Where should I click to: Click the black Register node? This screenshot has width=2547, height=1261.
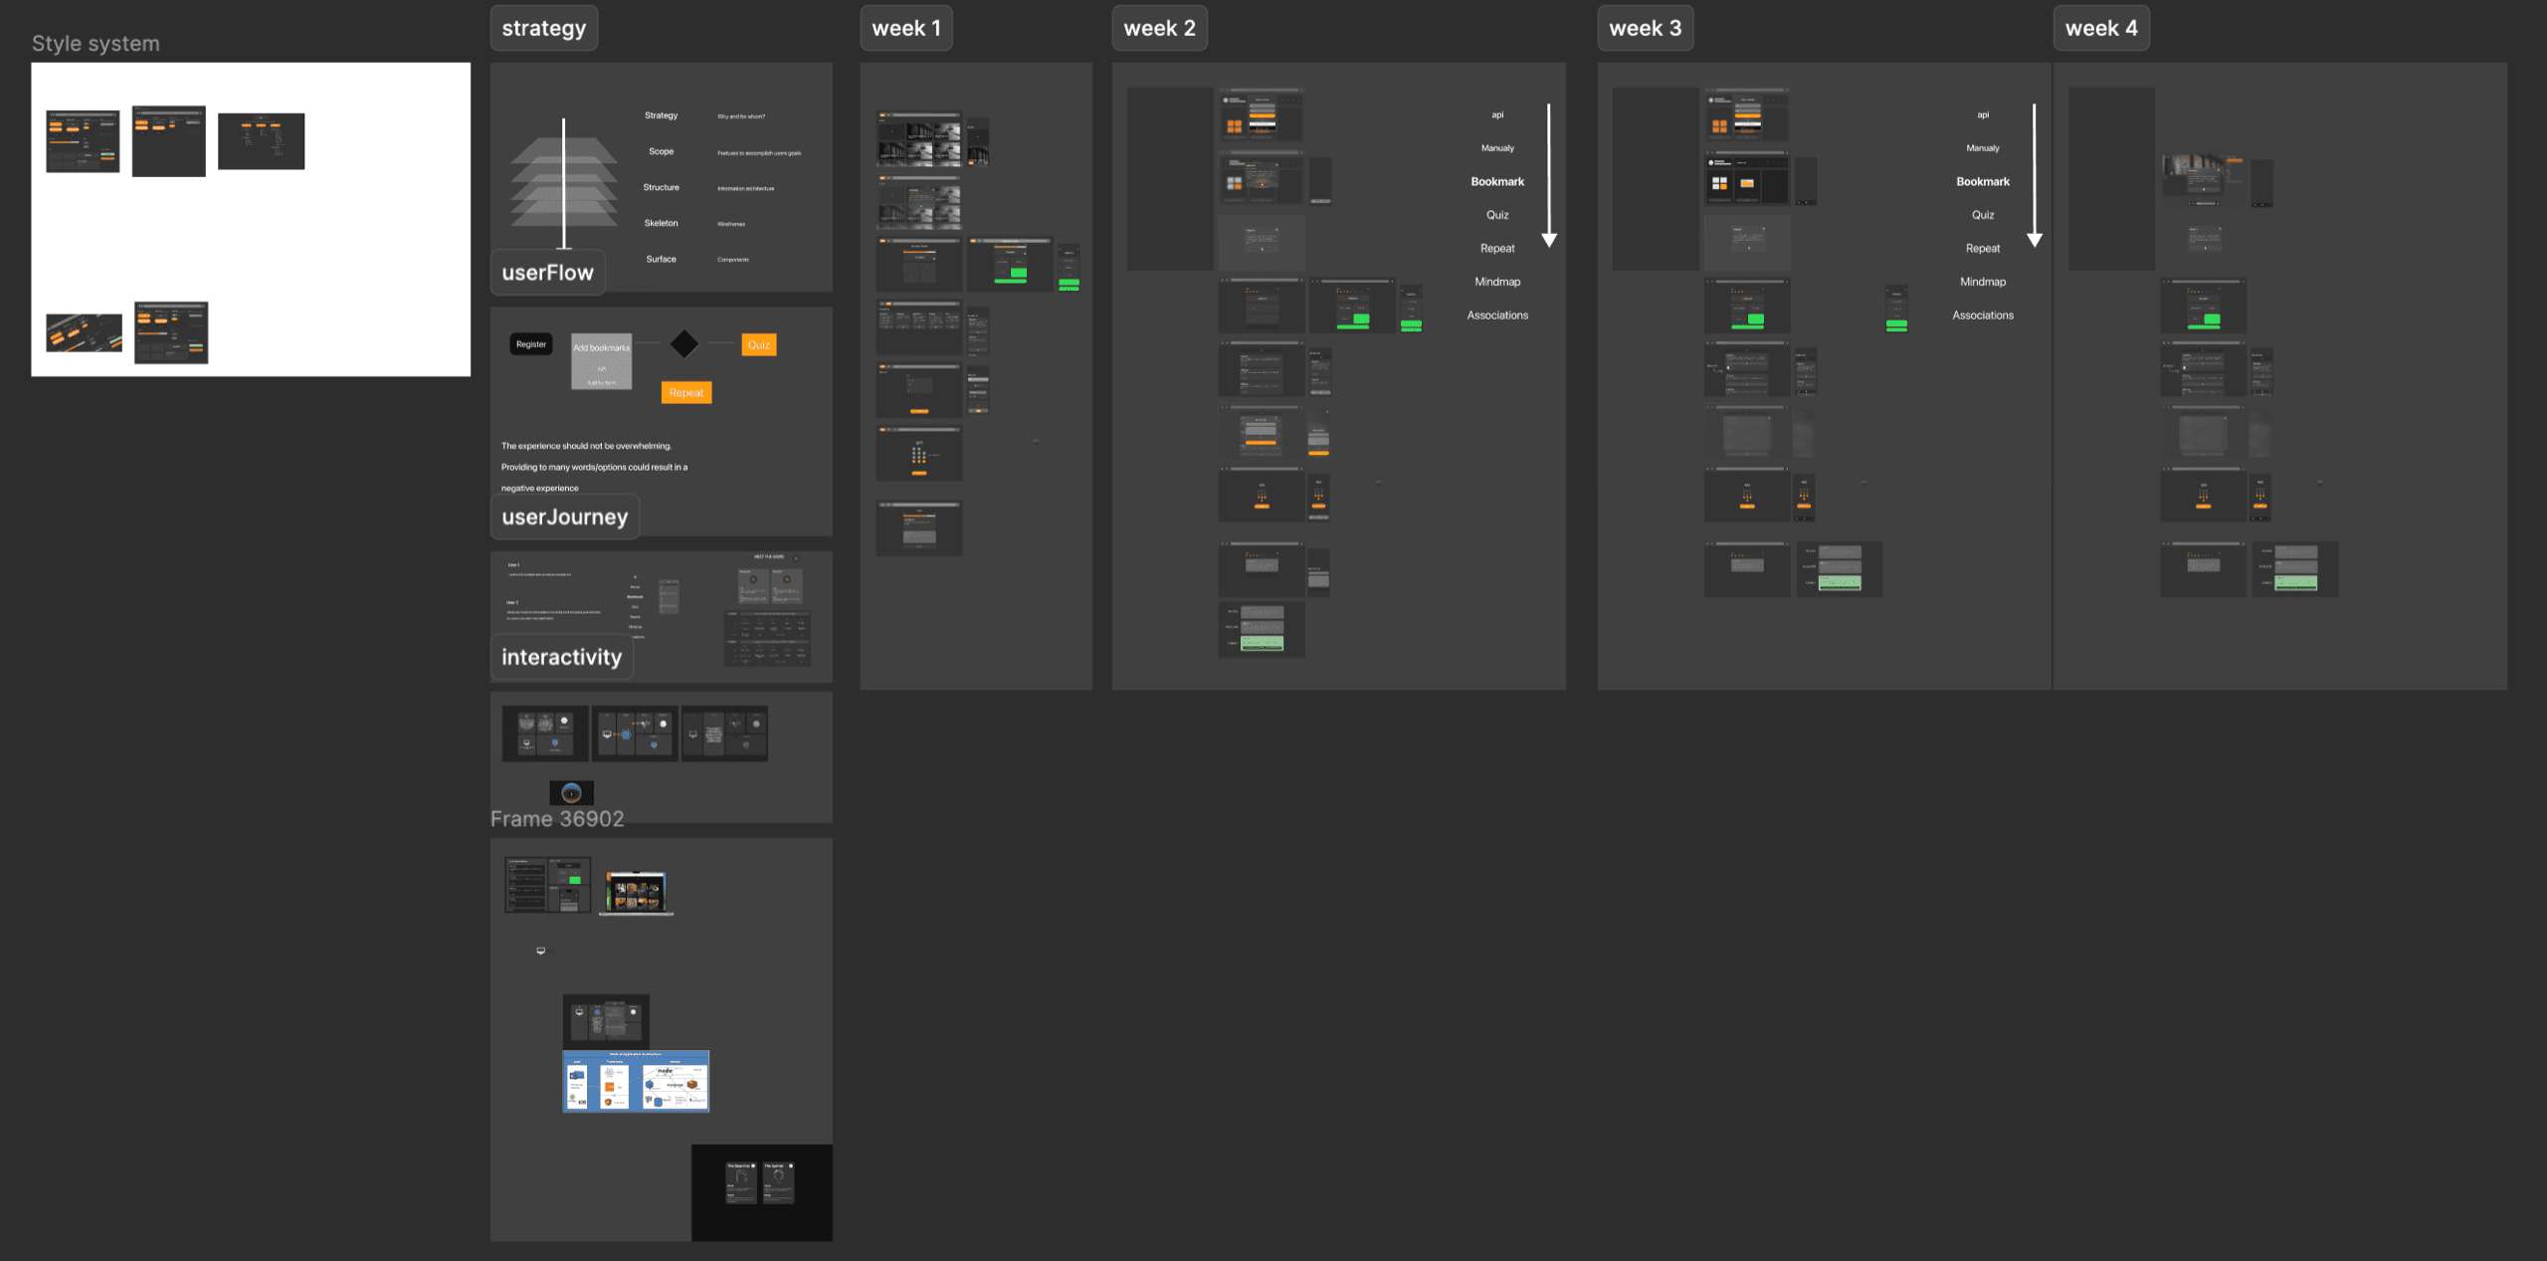531,344
